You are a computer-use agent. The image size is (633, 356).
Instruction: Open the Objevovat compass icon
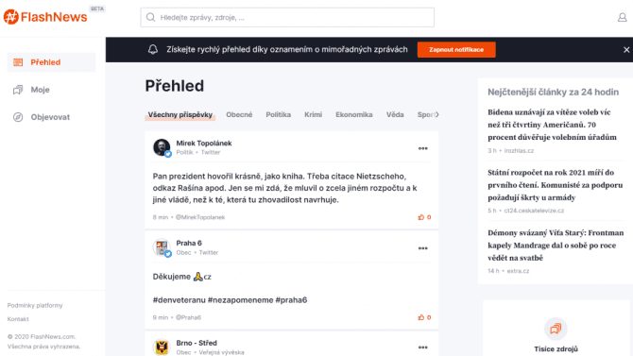click(x=18, y=117)
